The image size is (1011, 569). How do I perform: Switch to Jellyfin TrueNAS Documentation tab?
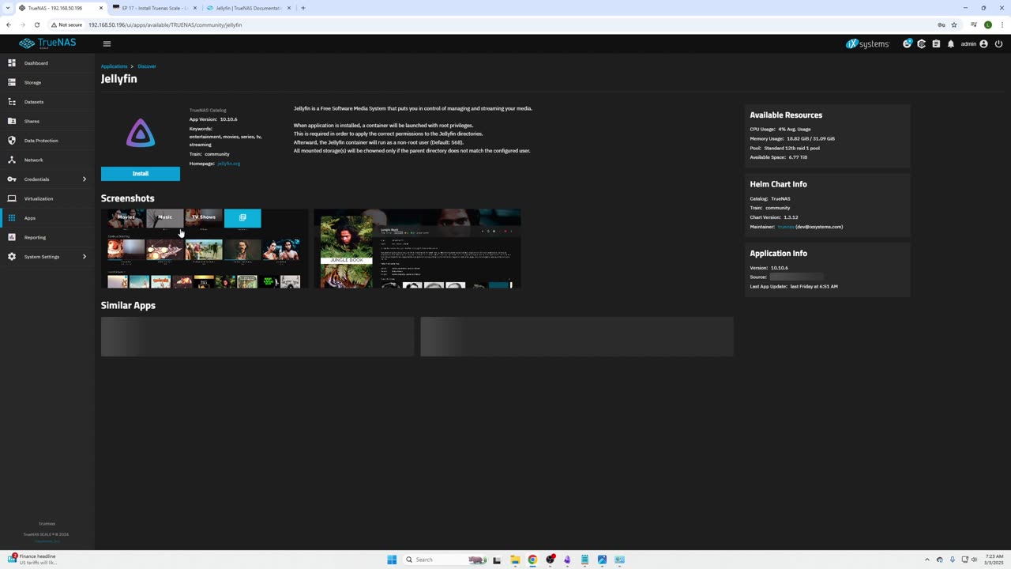[249, 8]
